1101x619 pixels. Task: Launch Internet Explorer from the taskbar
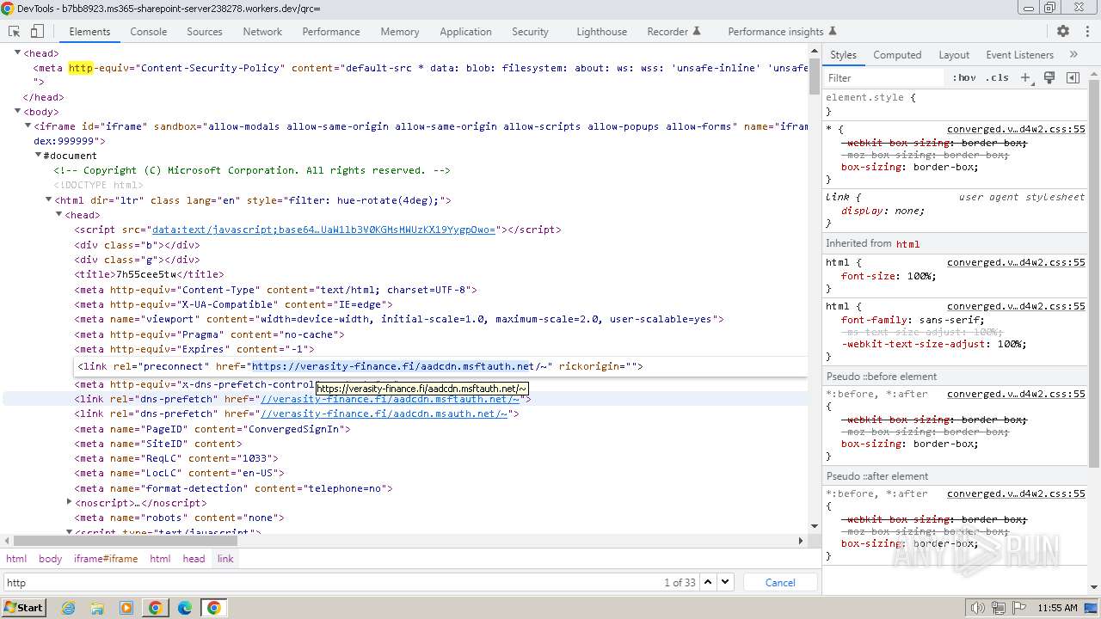[68, 608]
